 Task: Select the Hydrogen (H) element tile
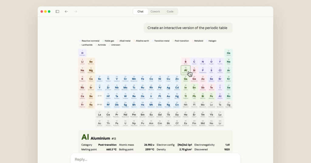[x=82, y=53]
